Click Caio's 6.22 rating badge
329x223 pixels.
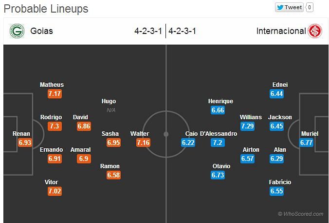tap(188, 143)
